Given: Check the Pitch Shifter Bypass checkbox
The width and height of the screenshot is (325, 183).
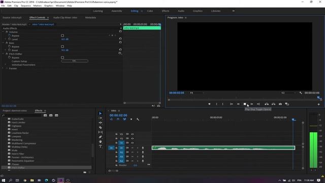Looking at the screenshot, I should click(x=62, y=57).
